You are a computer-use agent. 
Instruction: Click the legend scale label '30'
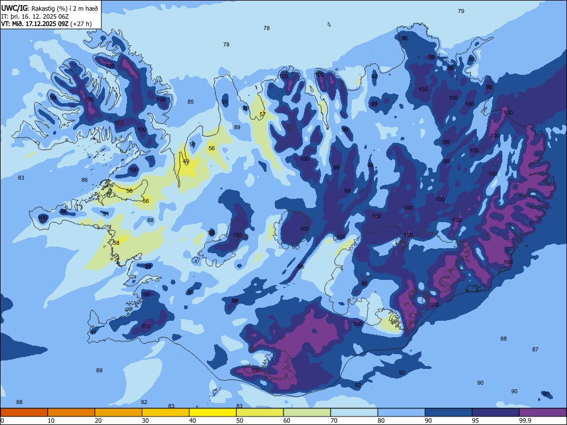pyautogui.click(x=145, y=420)
